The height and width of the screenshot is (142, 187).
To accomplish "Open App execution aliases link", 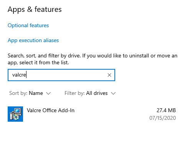I will (x=33, y=40).
